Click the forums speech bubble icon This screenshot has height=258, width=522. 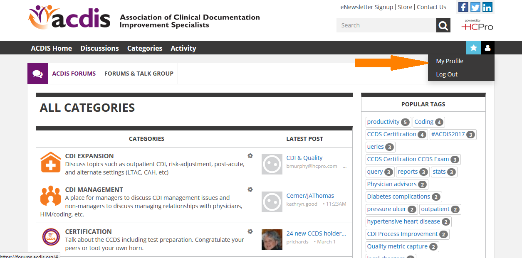tap(37, 73)
